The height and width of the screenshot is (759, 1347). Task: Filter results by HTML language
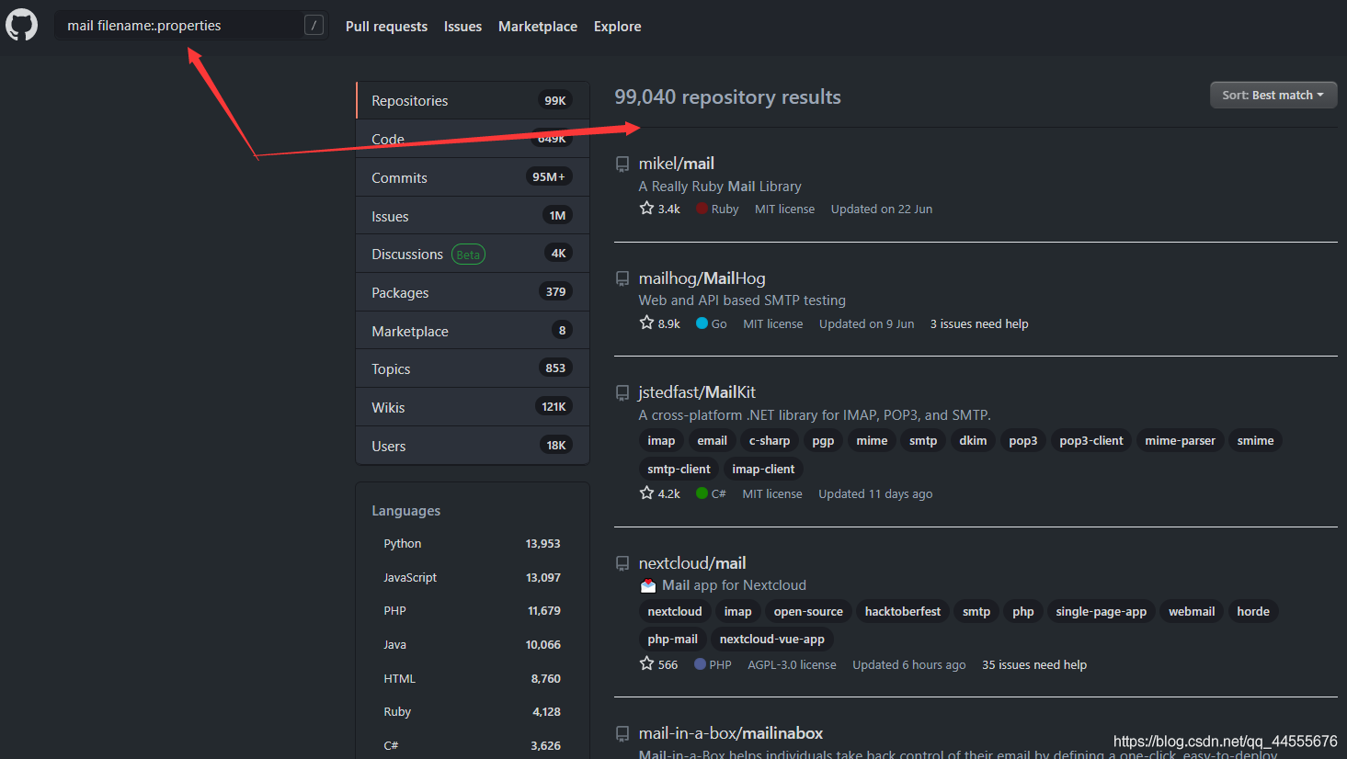point(472,679)
